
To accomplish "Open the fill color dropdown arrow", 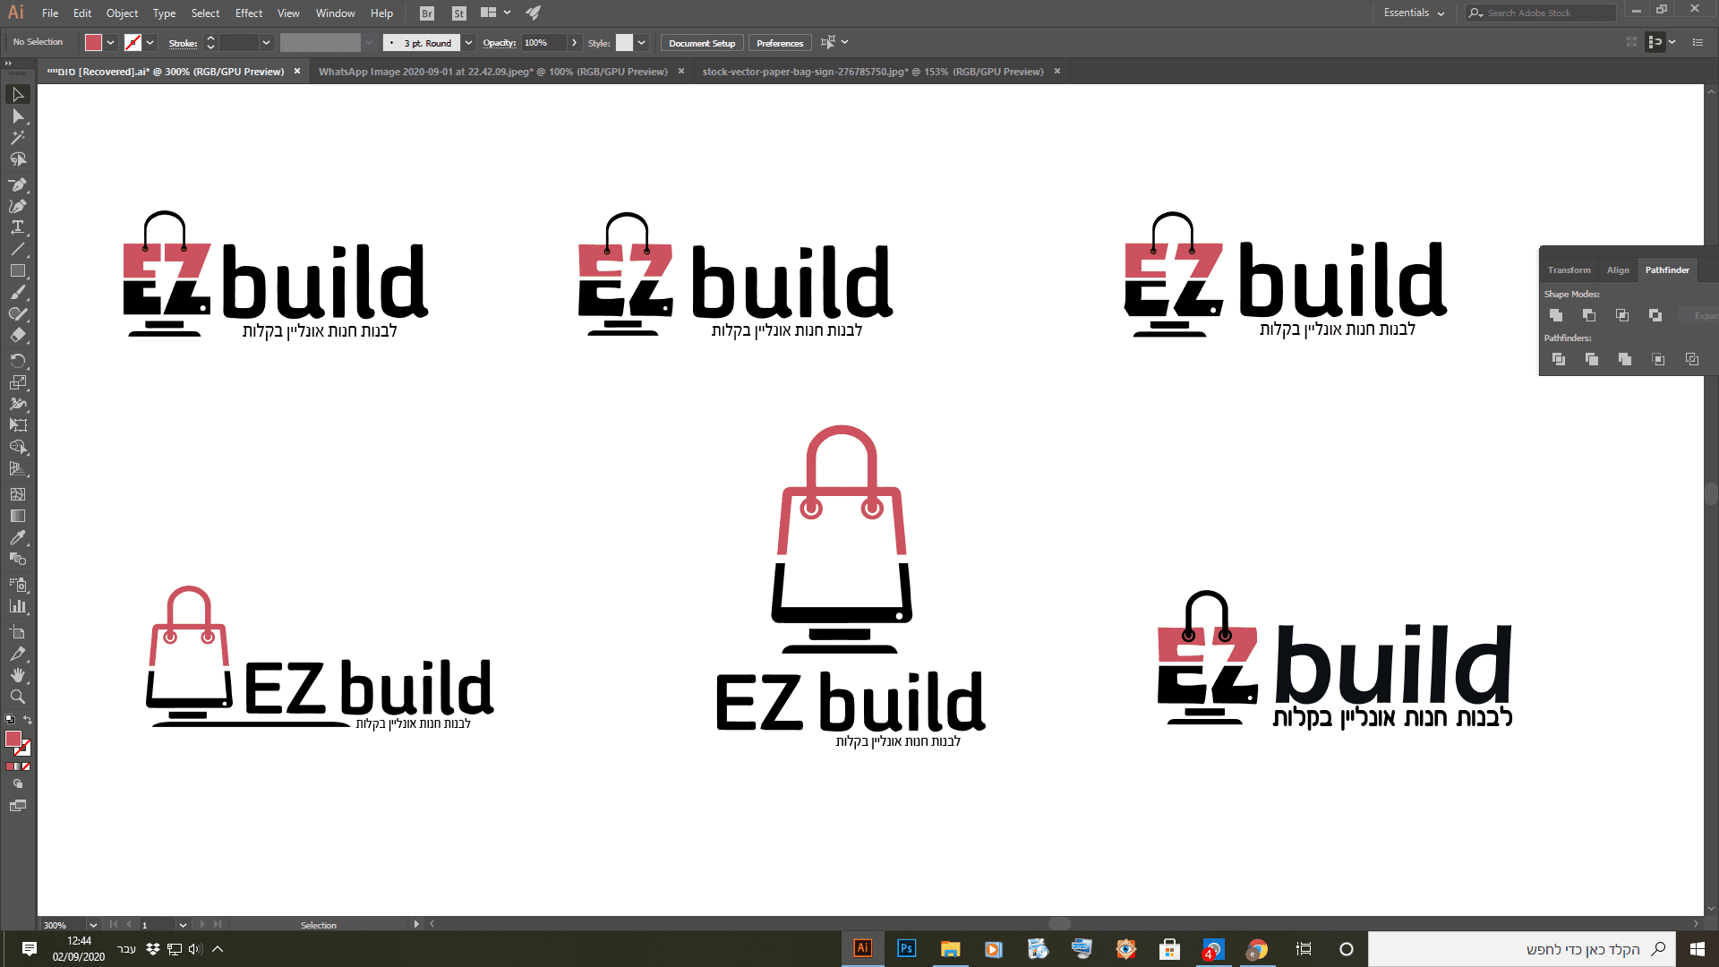I will click(111, 42).
